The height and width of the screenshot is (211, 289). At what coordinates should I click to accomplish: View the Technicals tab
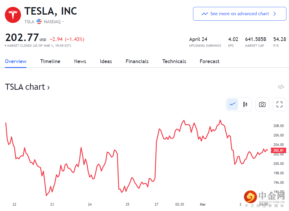[174, 61]
